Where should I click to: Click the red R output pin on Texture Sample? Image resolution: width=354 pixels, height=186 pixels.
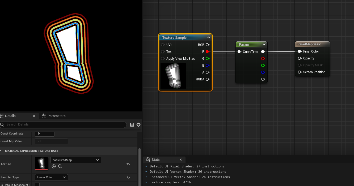[x=207, y=52]
